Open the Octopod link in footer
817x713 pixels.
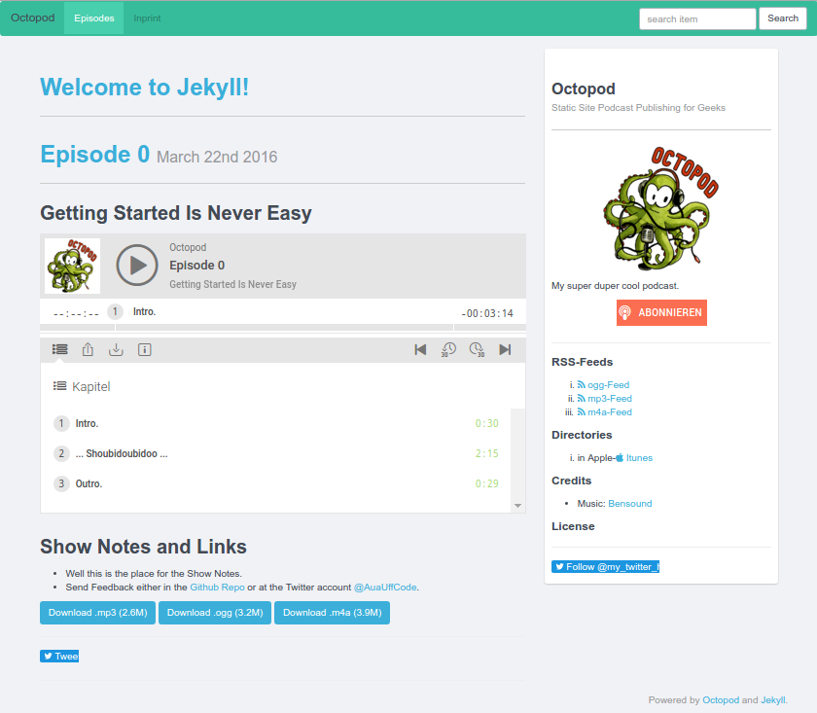click(x=721, y=700)
